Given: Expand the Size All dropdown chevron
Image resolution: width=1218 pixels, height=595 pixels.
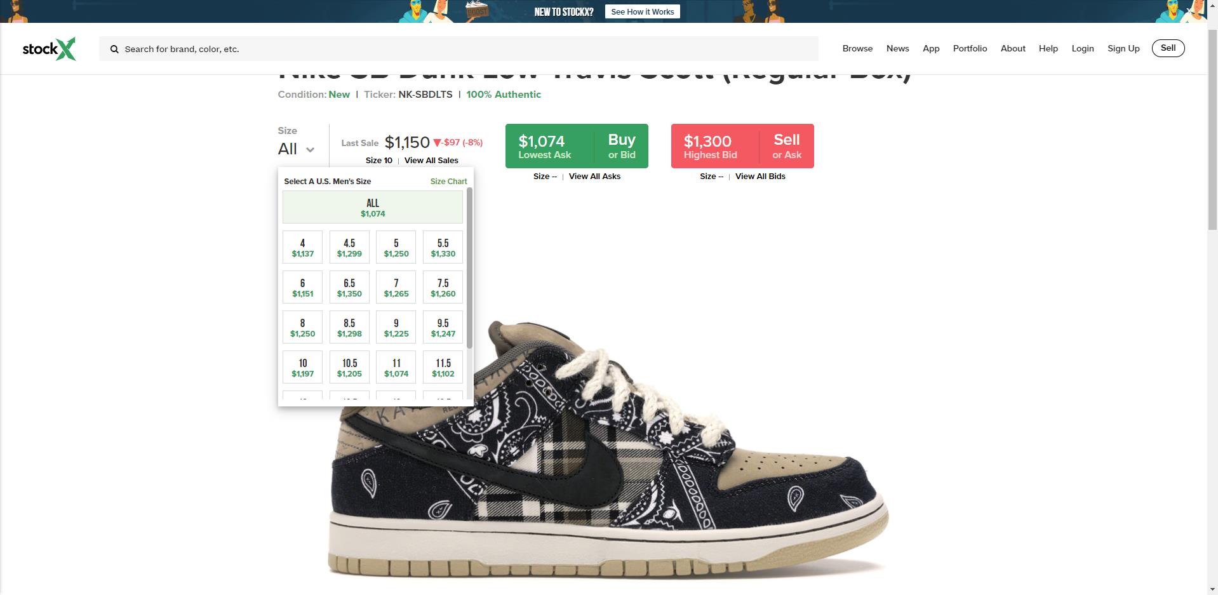Looking at the screenshot, I should coord(310,150).
